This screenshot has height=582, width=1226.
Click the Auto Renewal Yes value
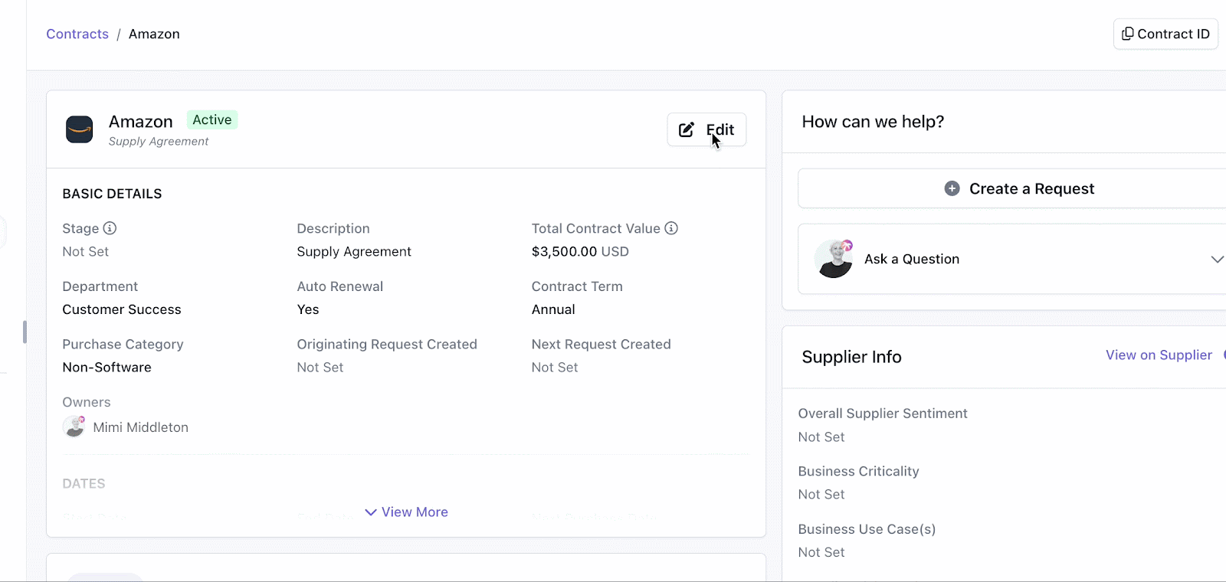click(x=308, y=309)
